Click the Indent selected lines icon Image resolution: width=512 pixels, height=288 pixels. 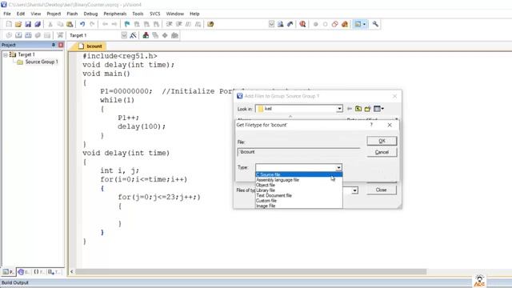[169, 24]
